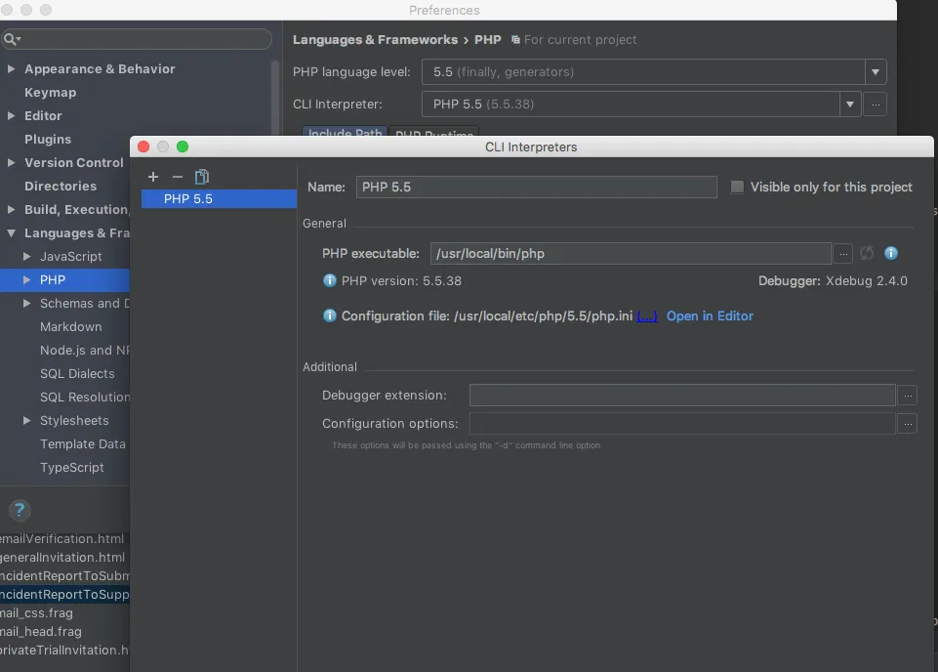Click the info icon beside Configuration file
This screenshot has height=672, width=938.
(330, 315)
